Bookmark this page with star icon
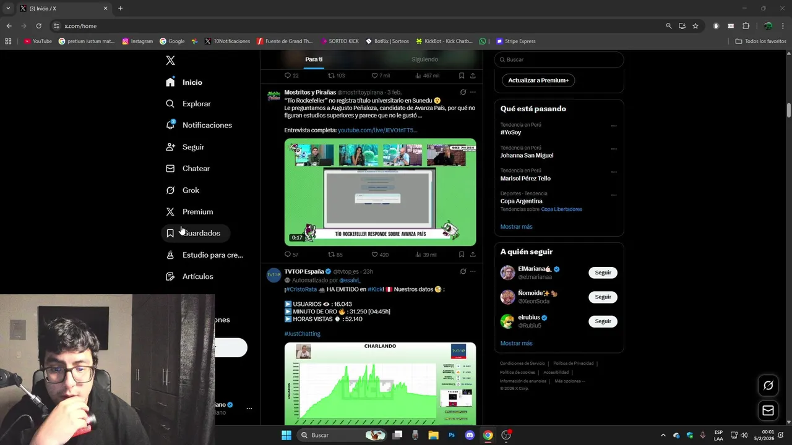The height and width of the screenshot is (445, 792). 695,26
